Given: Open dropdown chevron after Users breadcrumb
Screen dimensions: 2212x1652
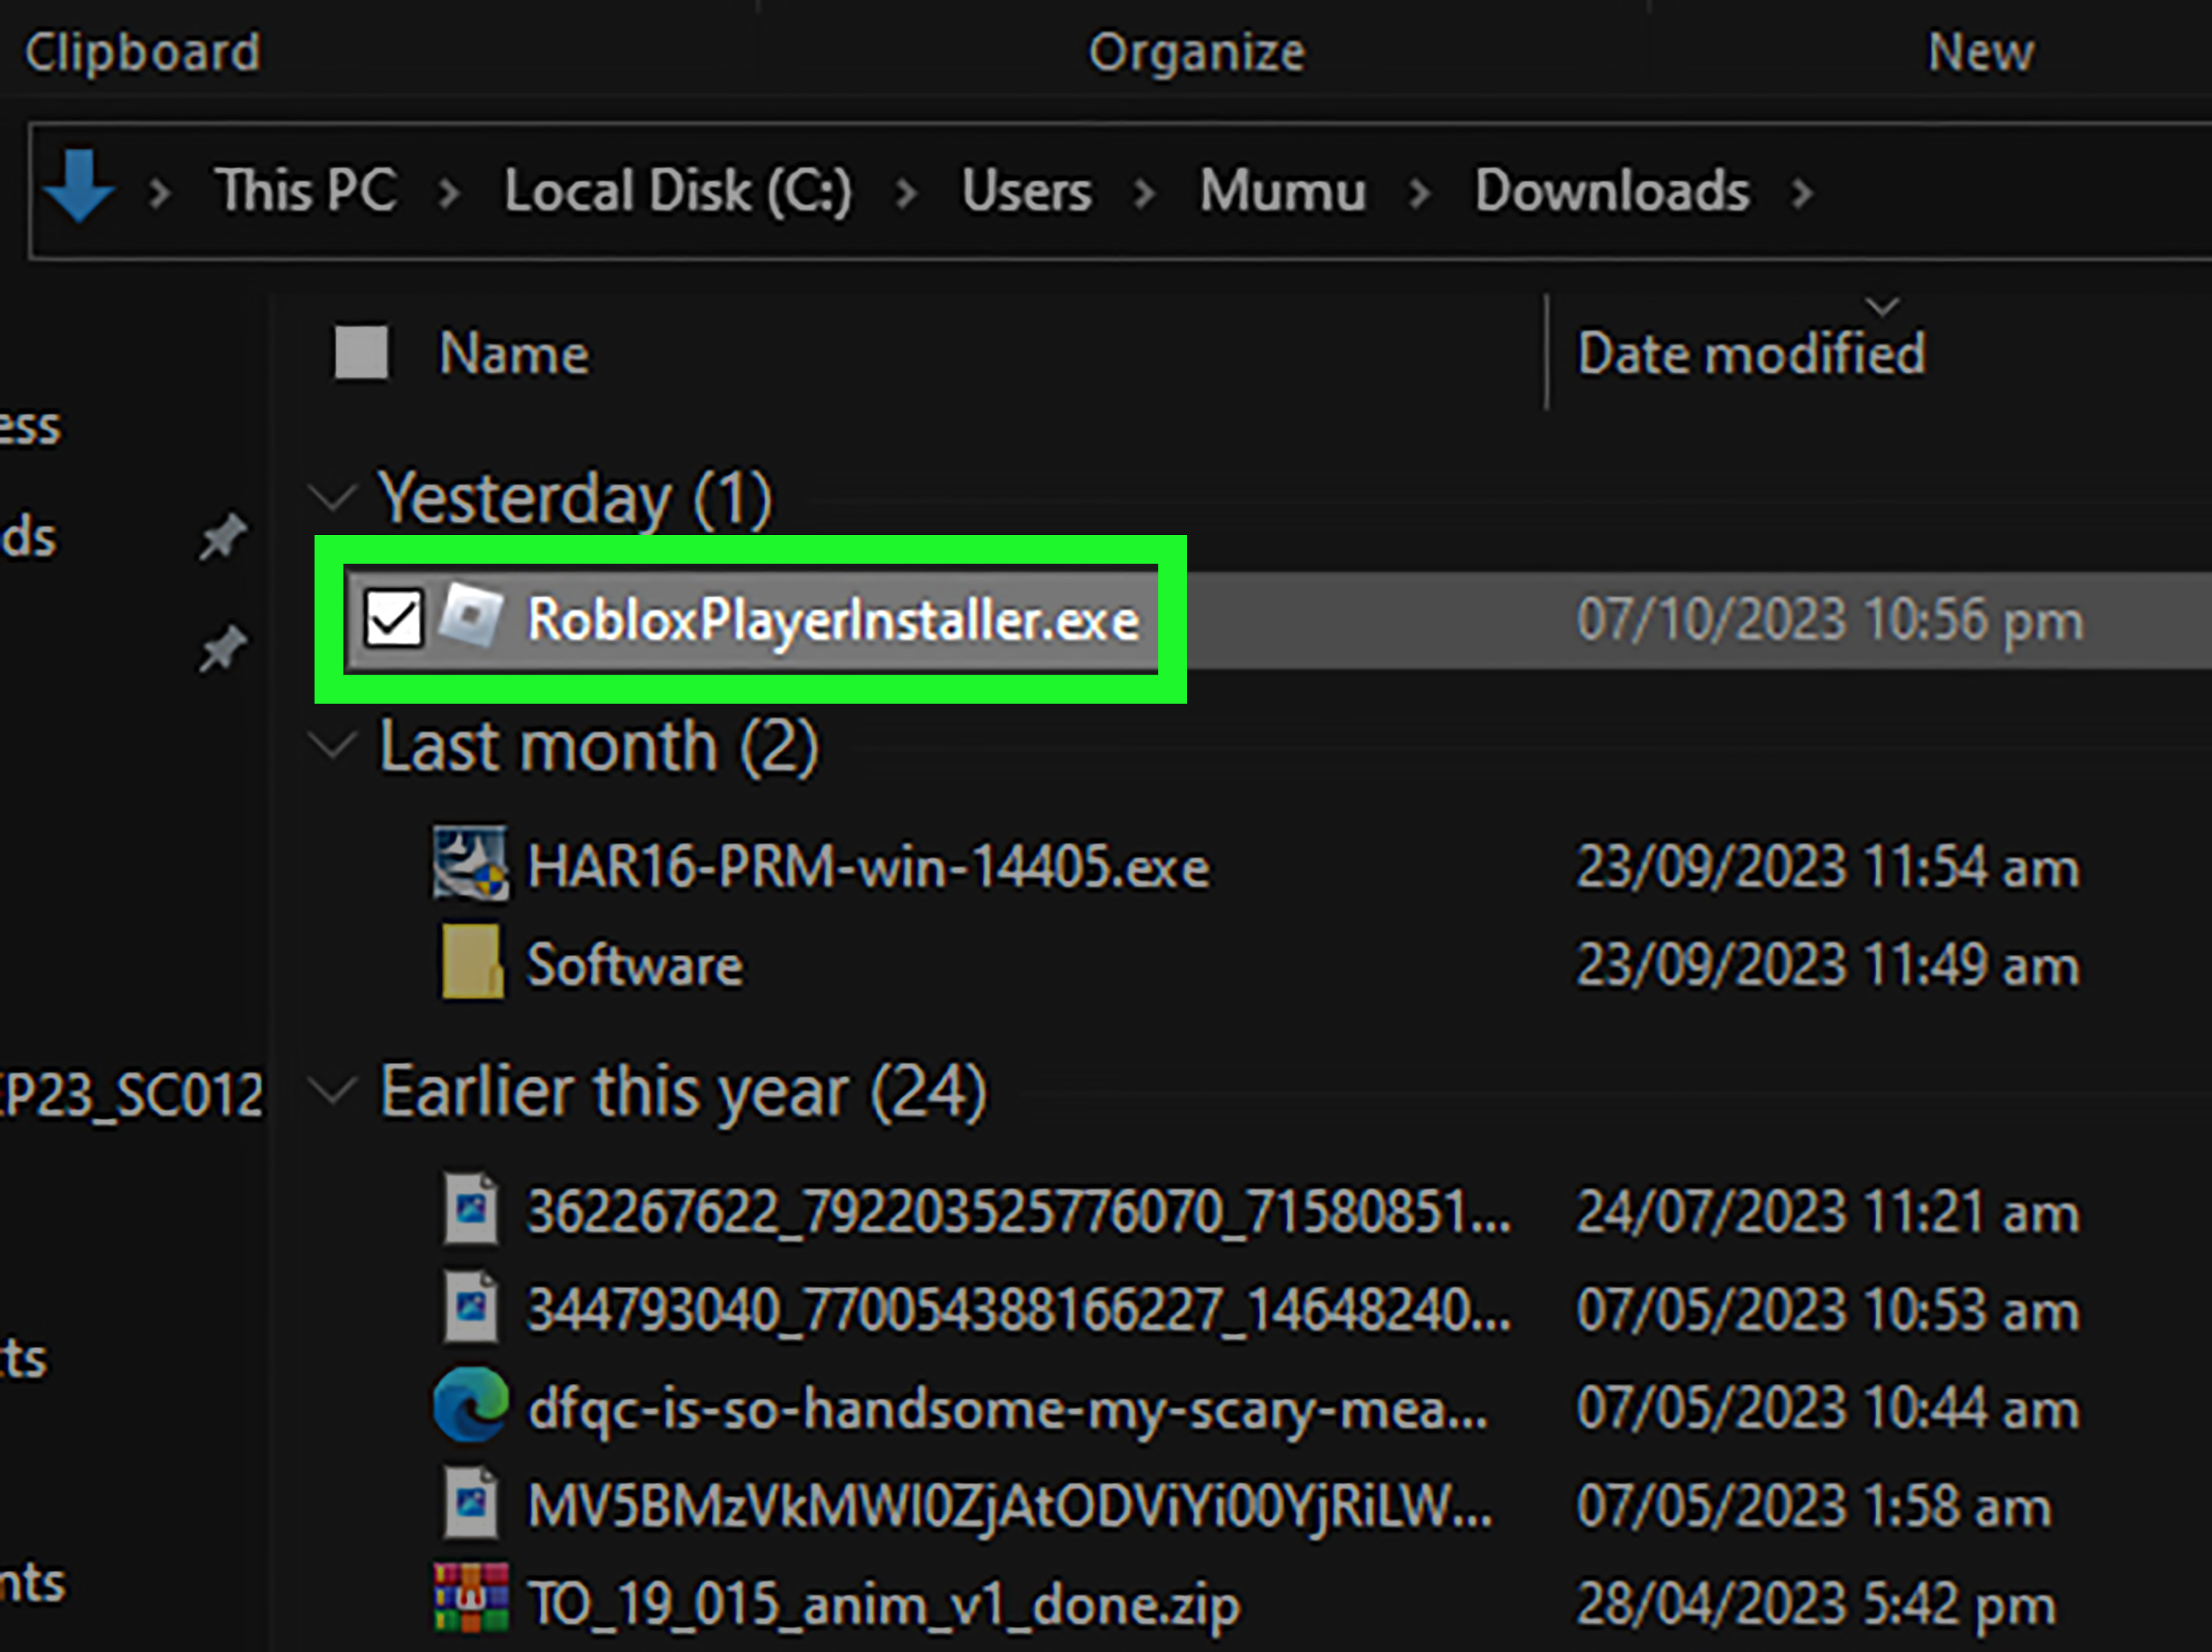Looking at the screenshot, I should click(1144, 192).
